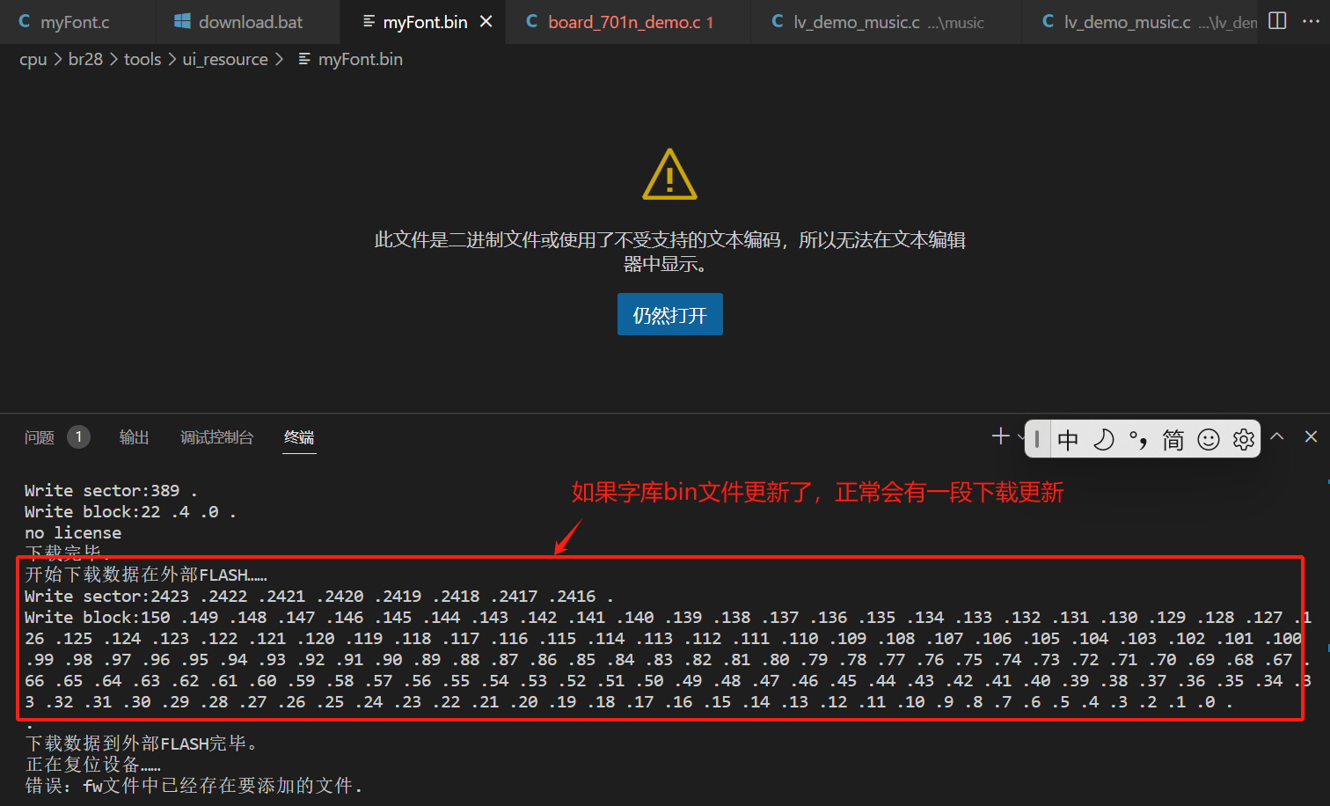The height and width of the screenshot is (806, 1330).
Task: Click the 仍然打开 button
Action: tap(670, 314)
